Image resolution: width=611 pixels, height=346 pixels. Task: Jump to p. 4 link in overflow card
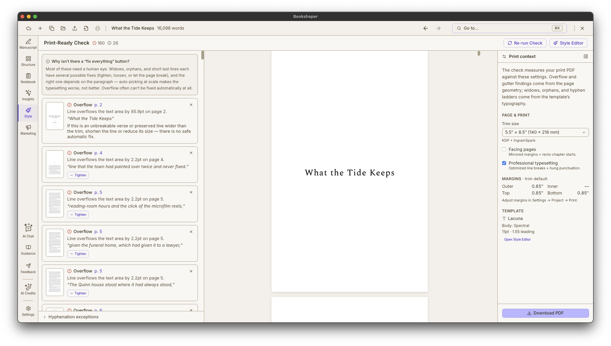click(98, 153)
